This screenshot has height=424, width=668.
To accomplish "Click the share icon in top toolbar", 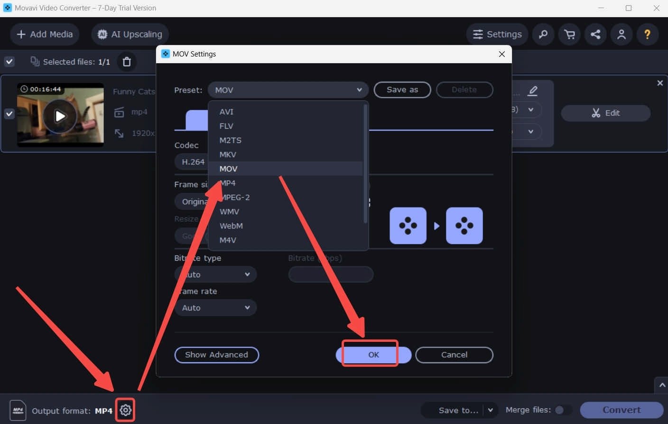I will (x=595, y=34).
